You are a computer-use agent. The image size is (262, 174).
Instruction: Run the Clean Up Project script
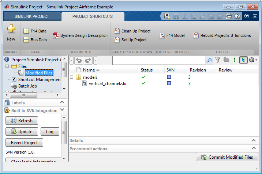point(132,31)
